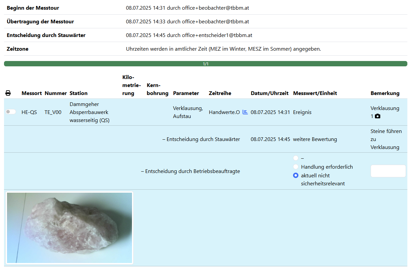Click the 'TE_V00' number cell

[53, 112]
